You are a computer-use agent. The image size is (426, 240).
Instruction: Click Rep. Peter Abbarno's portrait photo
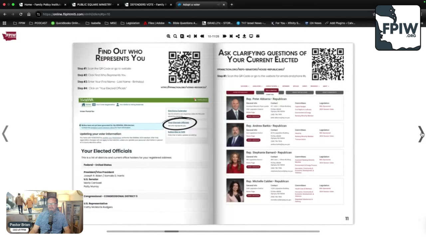pos(235,108)
